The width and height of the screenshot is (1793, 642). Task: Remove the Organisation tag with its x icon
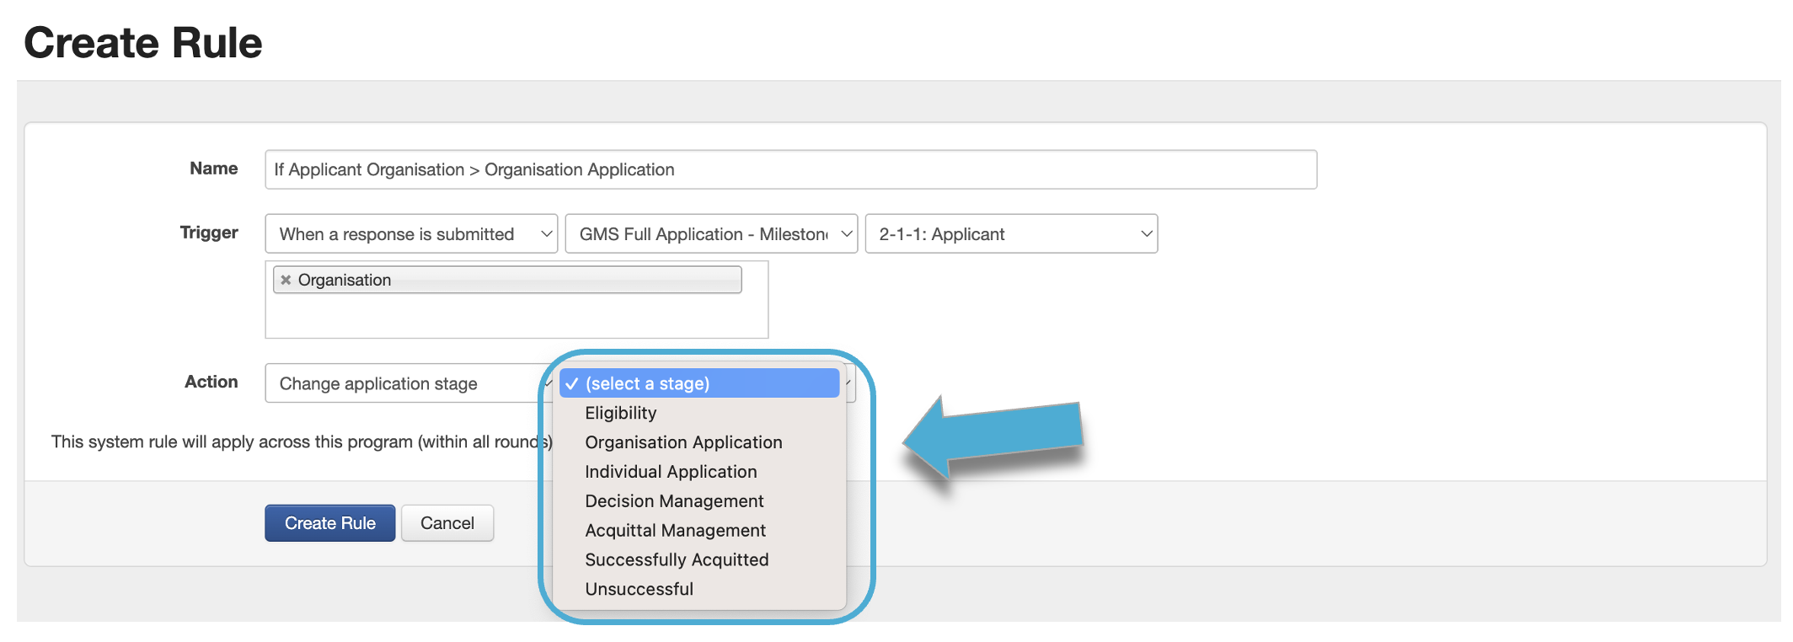[286, 280]
